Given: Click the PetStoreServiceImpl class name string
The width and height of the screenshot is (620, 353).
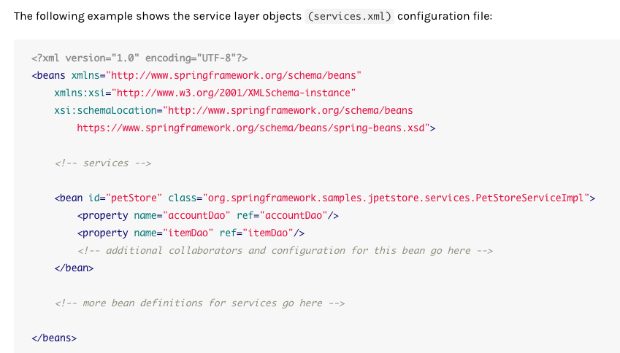Looking at the screenshot, I should pos(399,198).
